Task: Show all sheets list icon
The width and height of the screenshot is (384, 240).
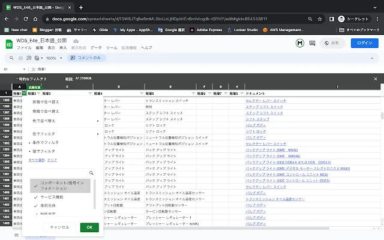Action: [16, 235]
